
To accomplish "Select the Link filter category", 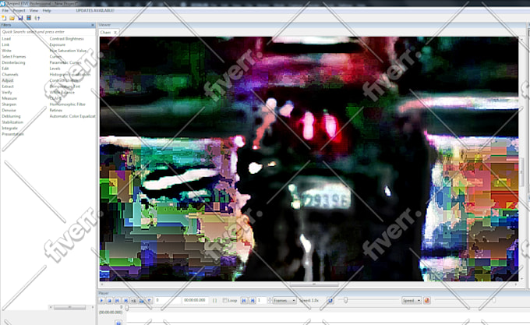I will (5, 44).
